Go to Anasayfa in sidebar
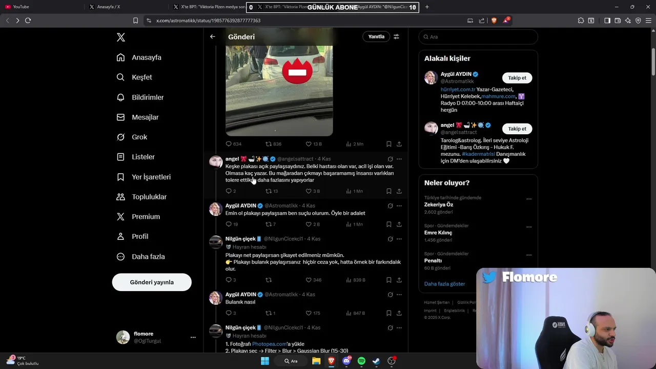Screen dimensions: 656x369 tap(139, 57)
